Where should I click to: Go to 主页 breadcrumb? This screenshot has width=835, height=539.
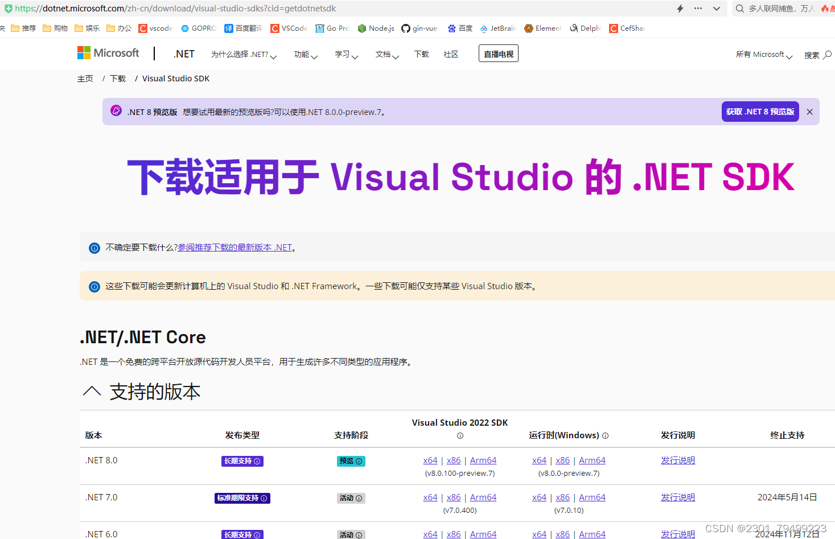click(85, 79)
